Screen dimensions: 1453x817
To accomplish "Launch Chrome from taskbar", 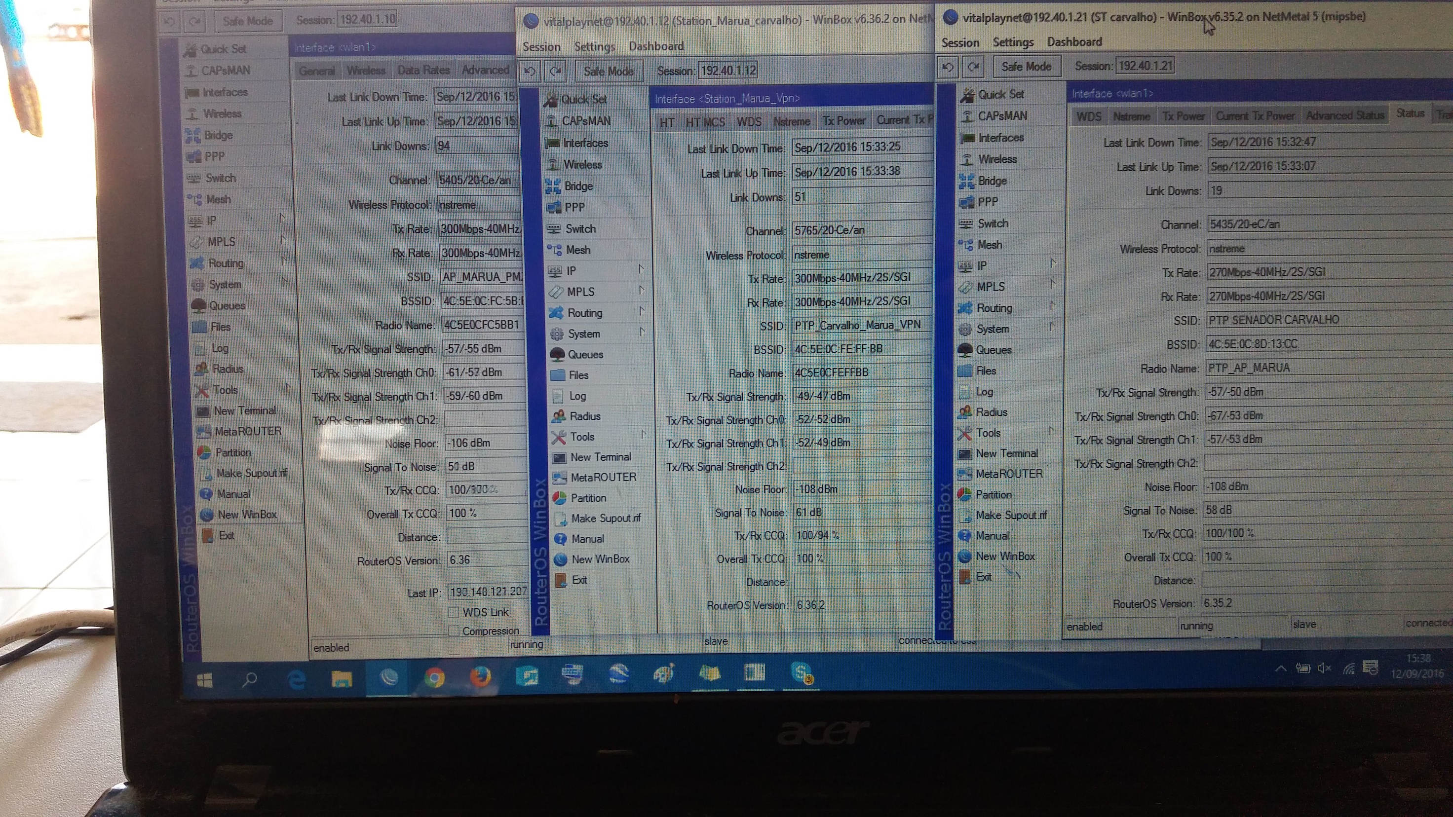I will click(434, 677).
